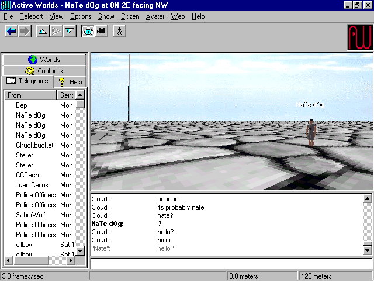Open the File menu
The height and width of the screenshot is (281, 374).
coord(8,16)
